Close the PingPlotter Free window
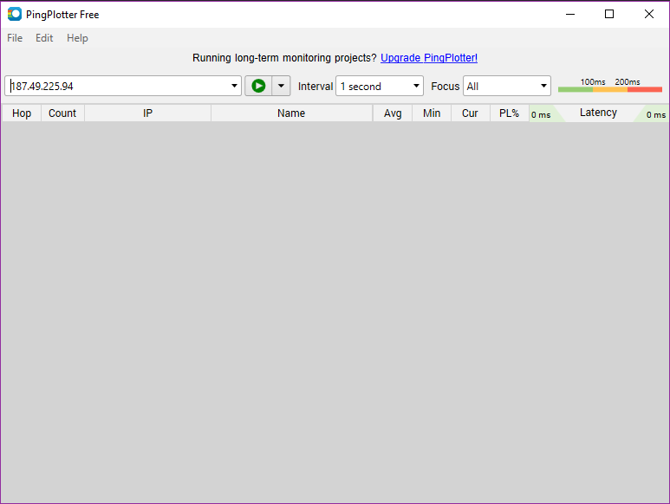The image size is (670, 504). pos(648,14)
